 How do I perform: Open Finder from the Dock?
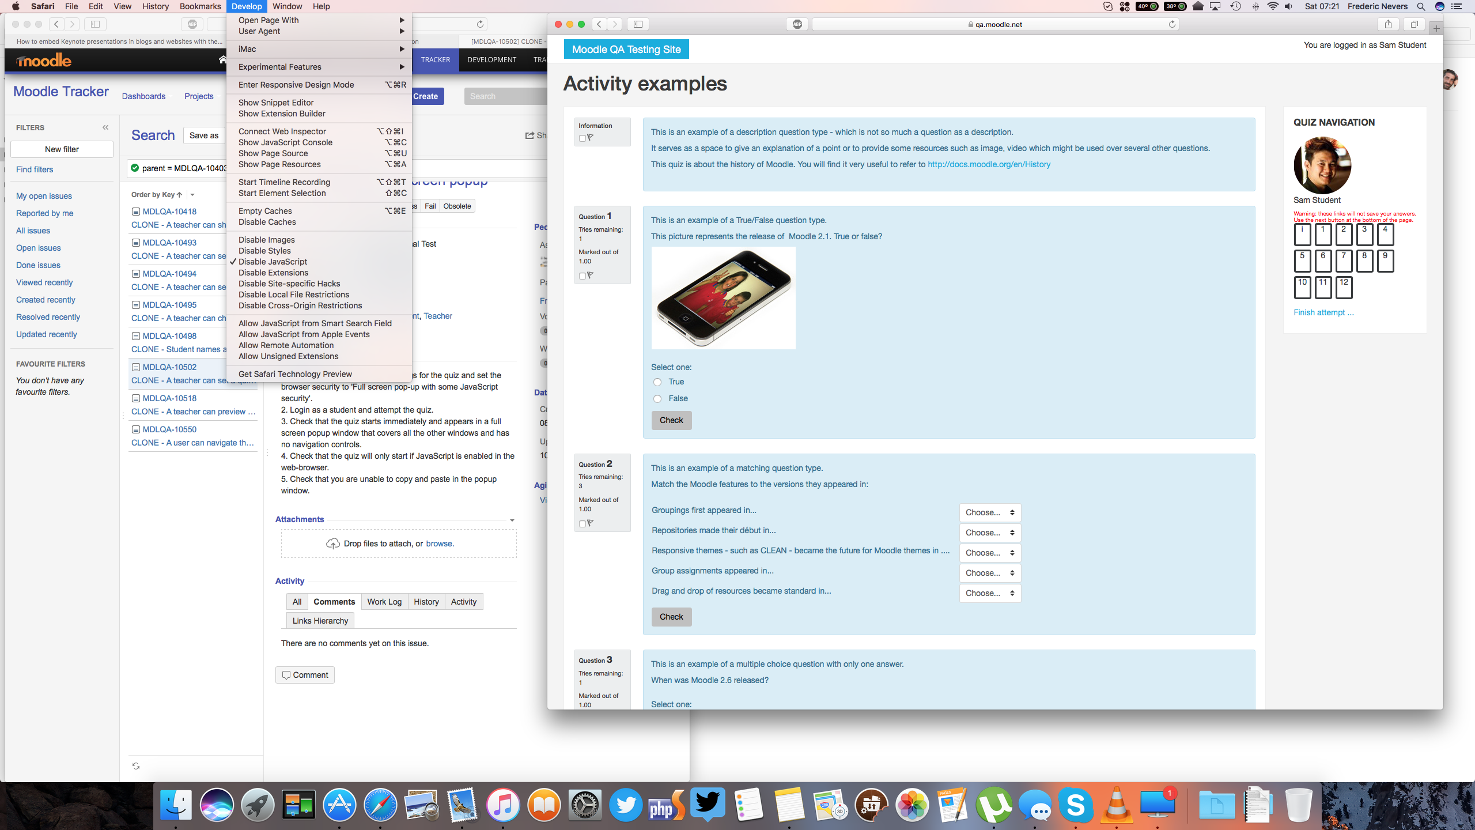click(175, 805)
